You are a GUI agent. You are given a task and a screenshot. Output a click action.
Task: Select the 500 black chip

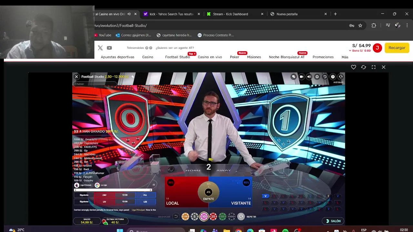tap(232, 217)
